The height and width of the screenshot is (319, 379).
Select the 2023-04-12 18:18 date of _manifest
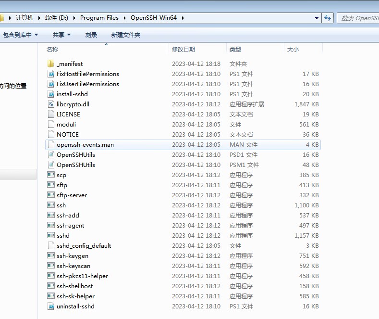(196, 64)
